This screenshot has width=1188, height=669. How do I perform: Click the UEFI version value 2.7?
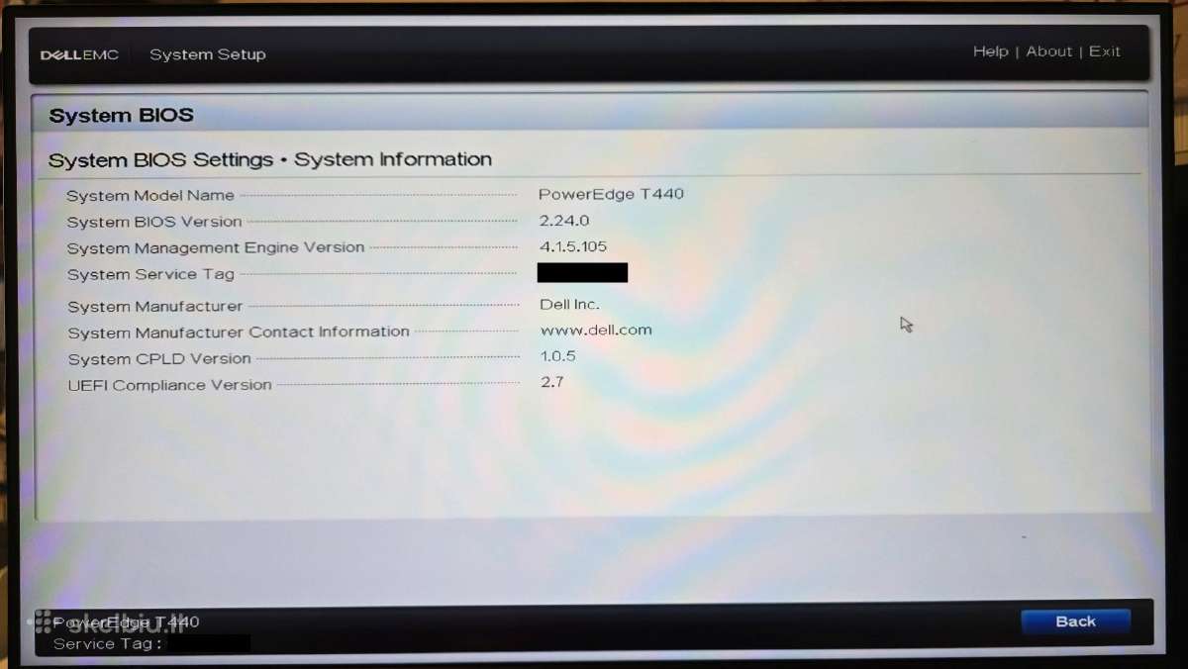[x=552, y=382]
